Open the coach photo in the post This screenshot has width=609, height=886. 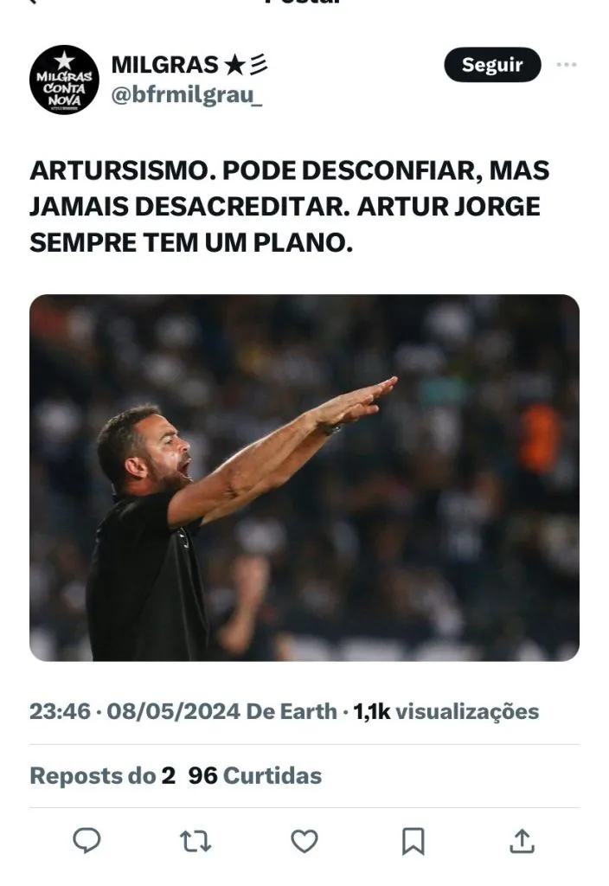(304, 478)
